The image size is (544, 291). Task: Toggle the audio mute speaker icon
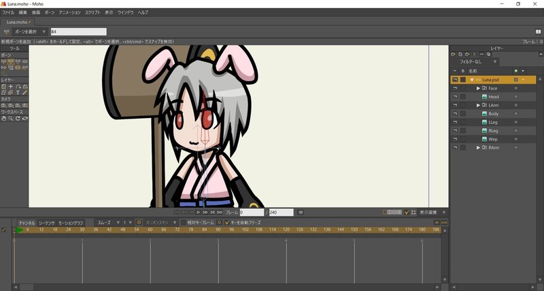pos(301,212)
